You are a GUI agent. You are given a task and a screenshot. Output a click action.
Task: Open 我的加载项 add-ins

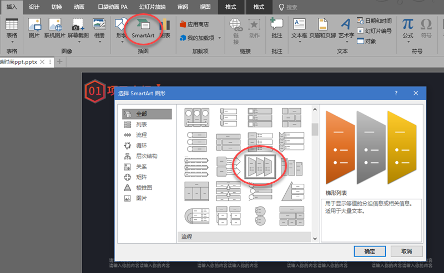(197, 38)
